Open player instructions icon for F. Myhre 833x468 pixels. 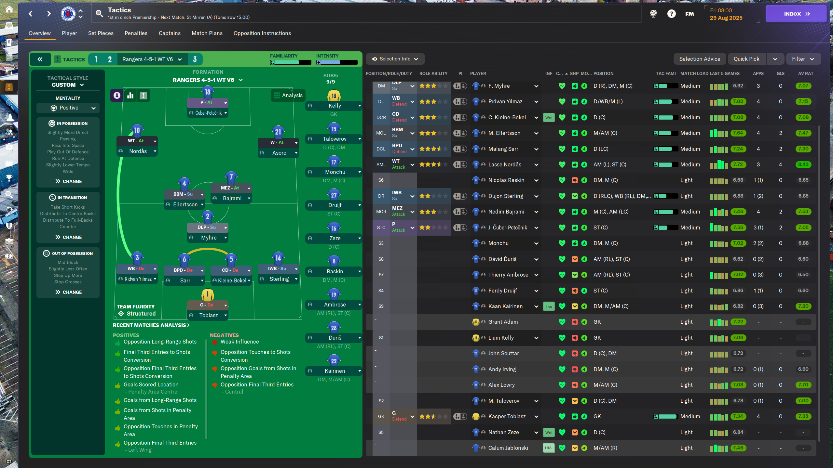click(x=460, y=86)
